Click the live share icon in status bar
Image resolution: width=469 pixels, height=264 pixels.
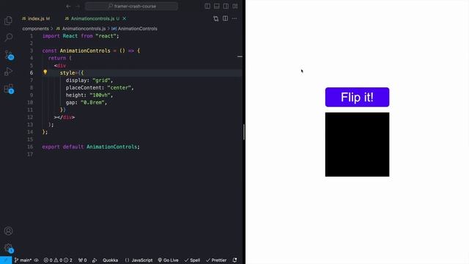click(95, 260)
